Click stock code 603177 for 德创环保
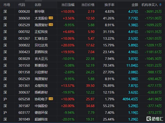The image size is (165, 123). tap(24, 113)
